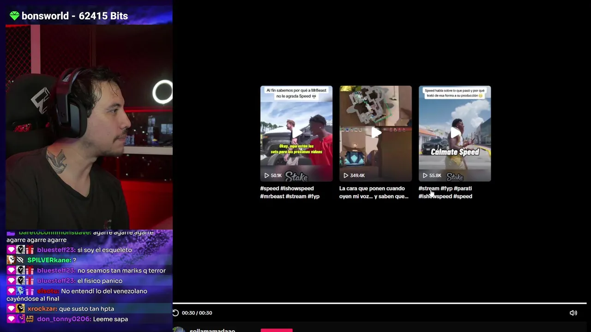Viewport: 591px width, 332px height.
Task: Click caption '#stream #fyp #parati #ishowspeed #speed'
Action: 445,192
